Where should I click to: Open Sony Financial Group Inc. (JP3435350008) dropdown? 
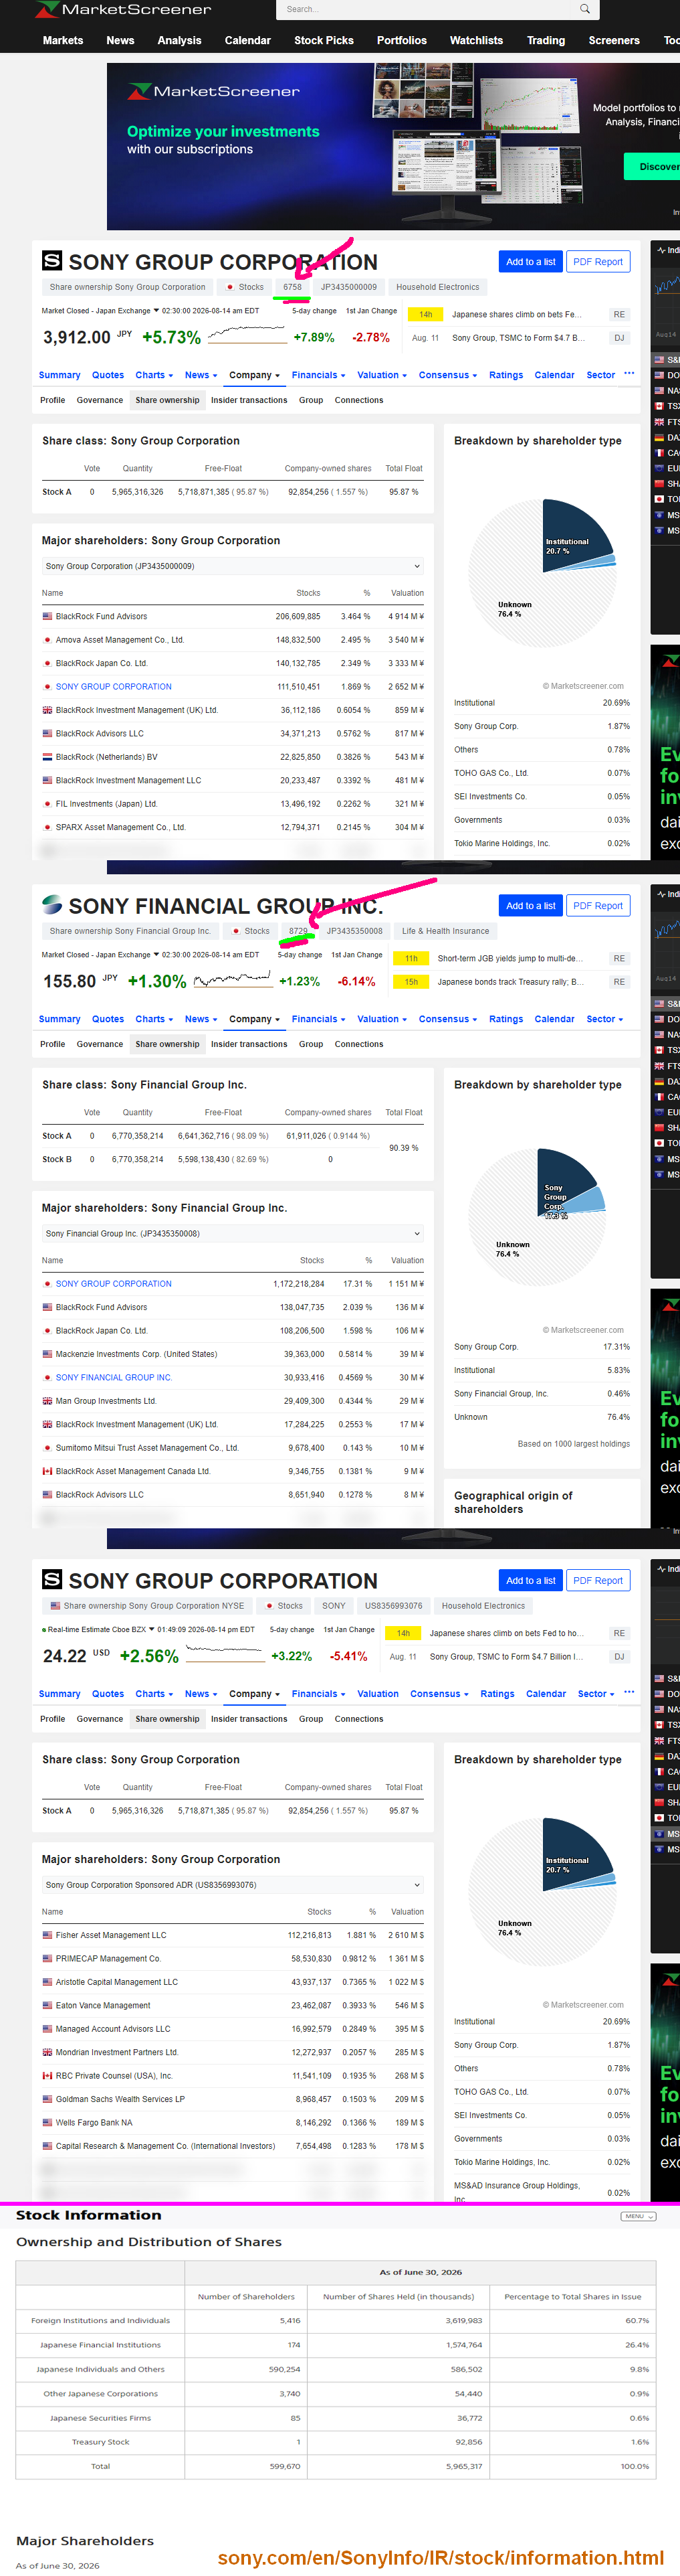click(233, 1234)
